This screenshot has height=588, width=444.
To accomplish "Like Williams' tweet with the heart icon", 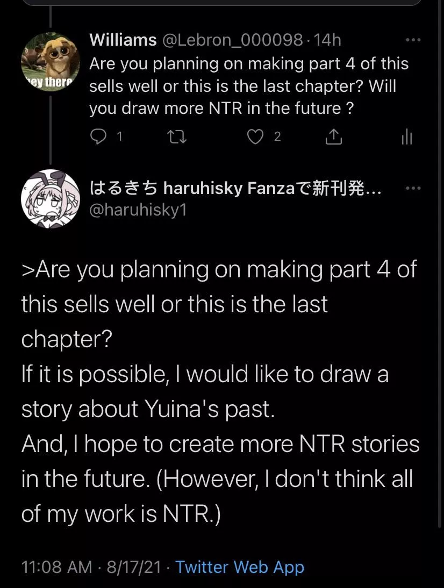I will [254, 137].
